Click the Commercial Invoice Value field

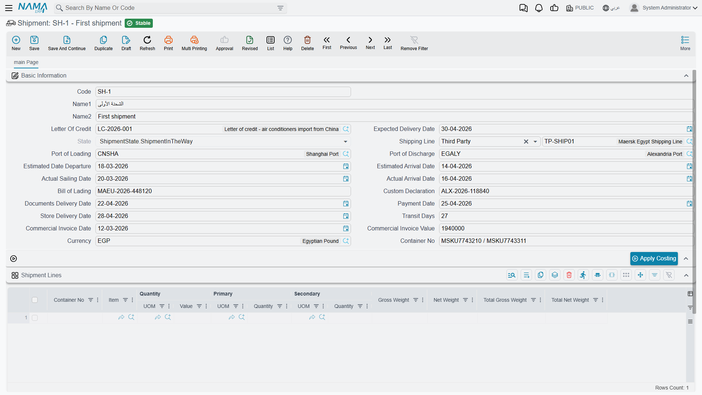(x=566, y=229)
